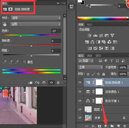Add a Vibrance adjustment
Viewport: 129px width, 128px height.
tap(112, 35)
